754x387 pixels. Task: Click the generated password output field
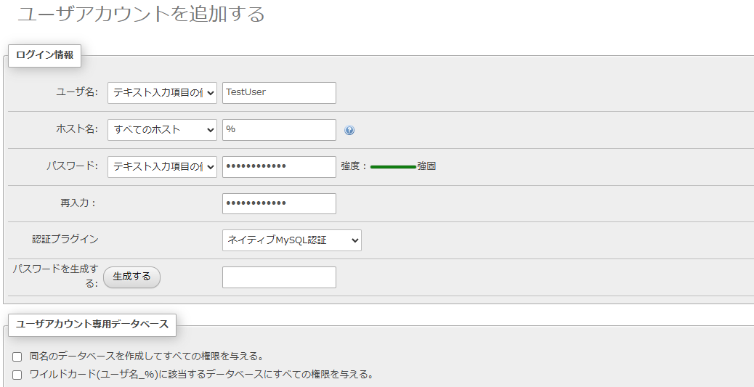pos(279,277)
